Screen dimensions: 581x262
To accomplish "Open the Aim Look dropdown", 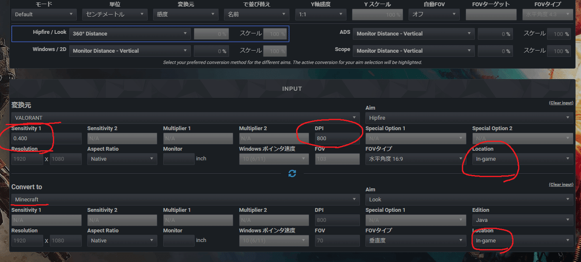I will [x=470, y=199].
